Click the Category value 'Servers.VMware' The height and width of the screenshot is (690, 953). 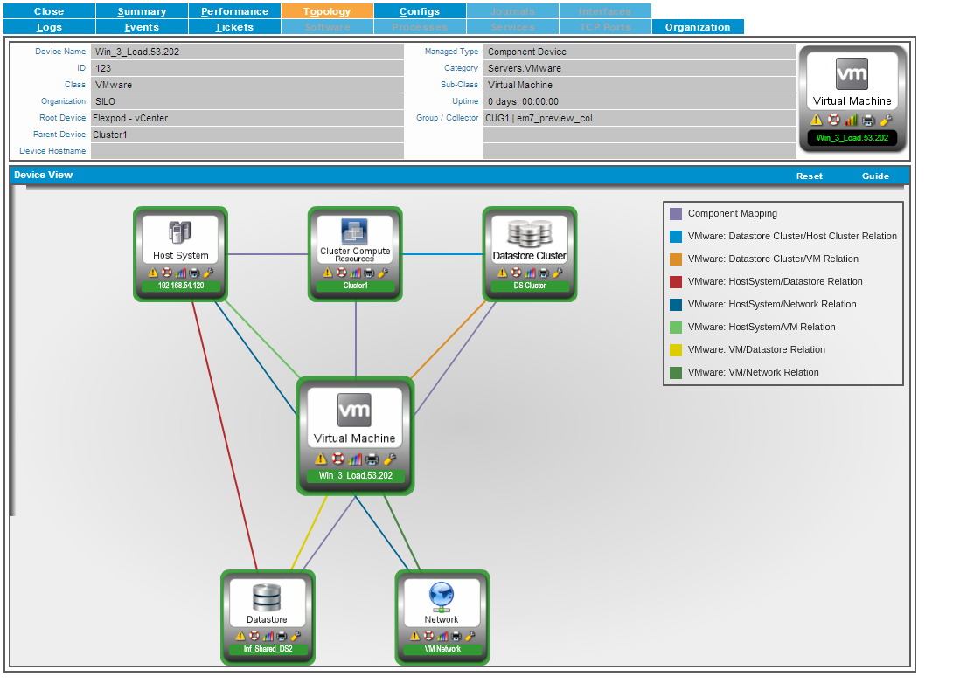525,68
